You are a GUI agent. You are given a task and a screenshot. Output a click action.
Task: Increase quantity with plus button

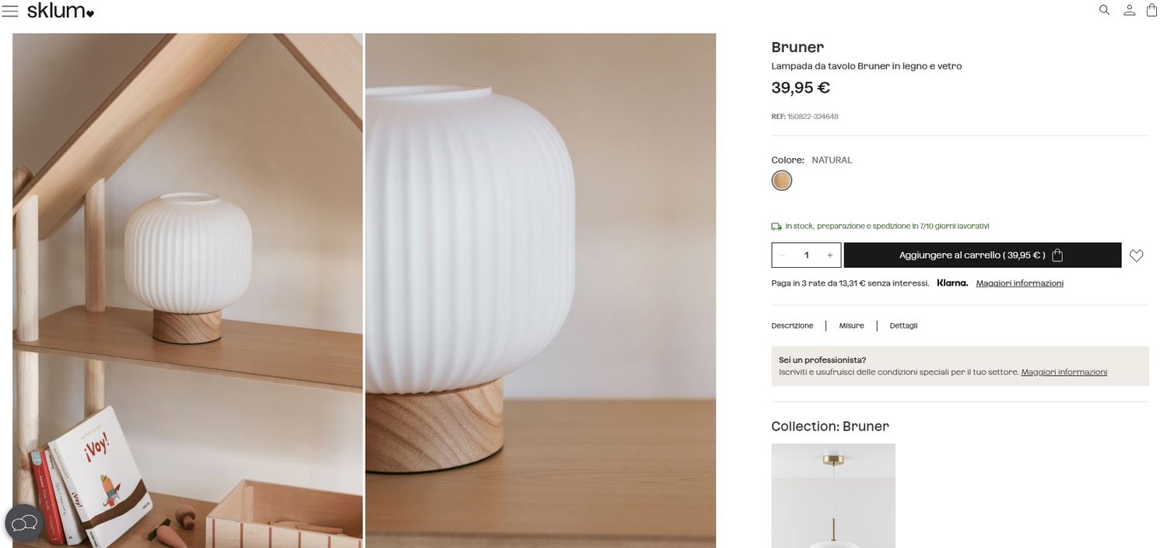[x=830, y=255]
